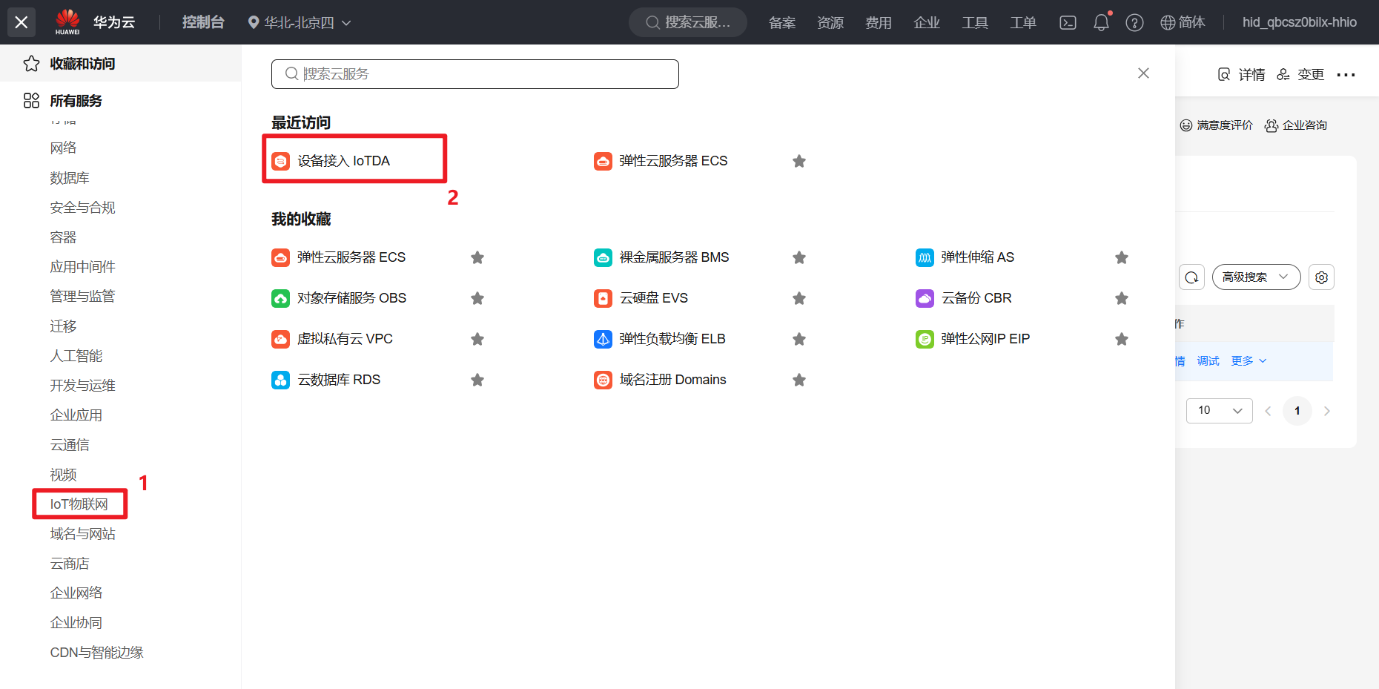Click the 域名注册 Domains icon

click(x=603, y=380)
